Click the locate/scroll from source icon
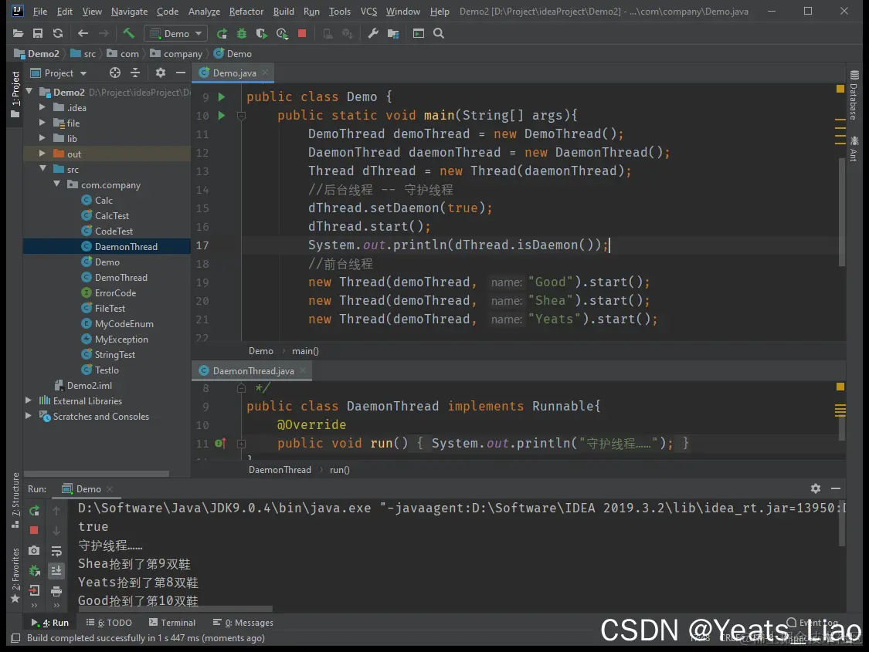This screenshot has width=869, height=652. coord(115,73)
